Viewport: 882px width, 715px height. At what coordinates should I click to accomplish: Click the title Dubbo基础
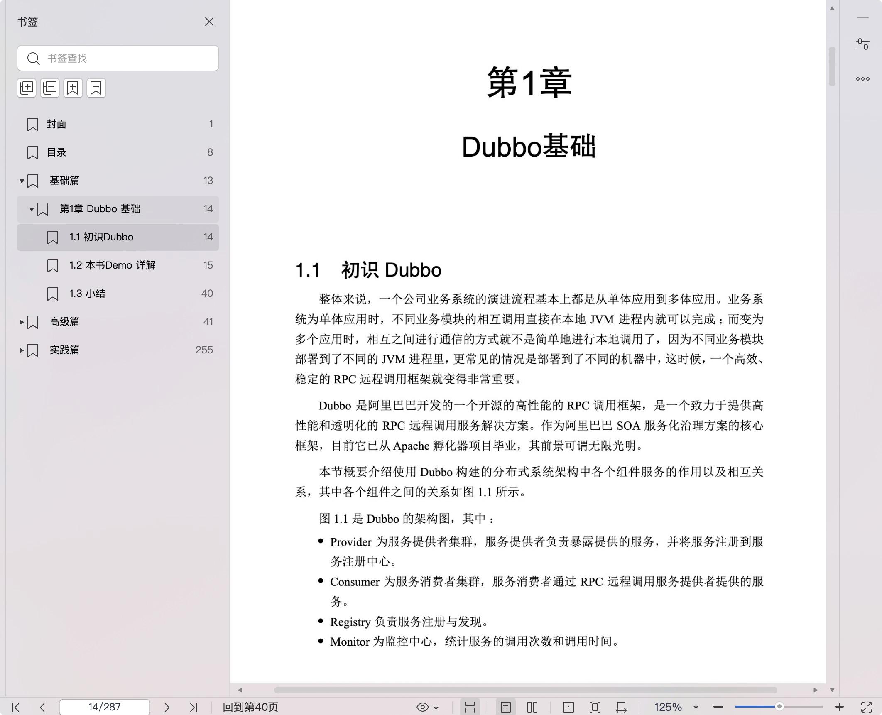(x=529, y=147)
